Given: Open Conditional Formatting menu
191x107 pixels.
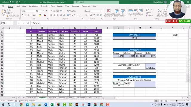Looking at the screenshot, I should [108, 13].
